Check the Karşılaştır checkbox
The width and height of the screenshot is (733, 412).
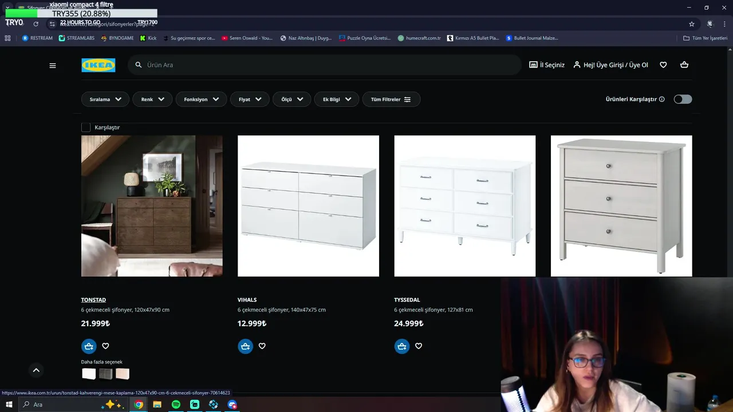[x=86, y=128]
